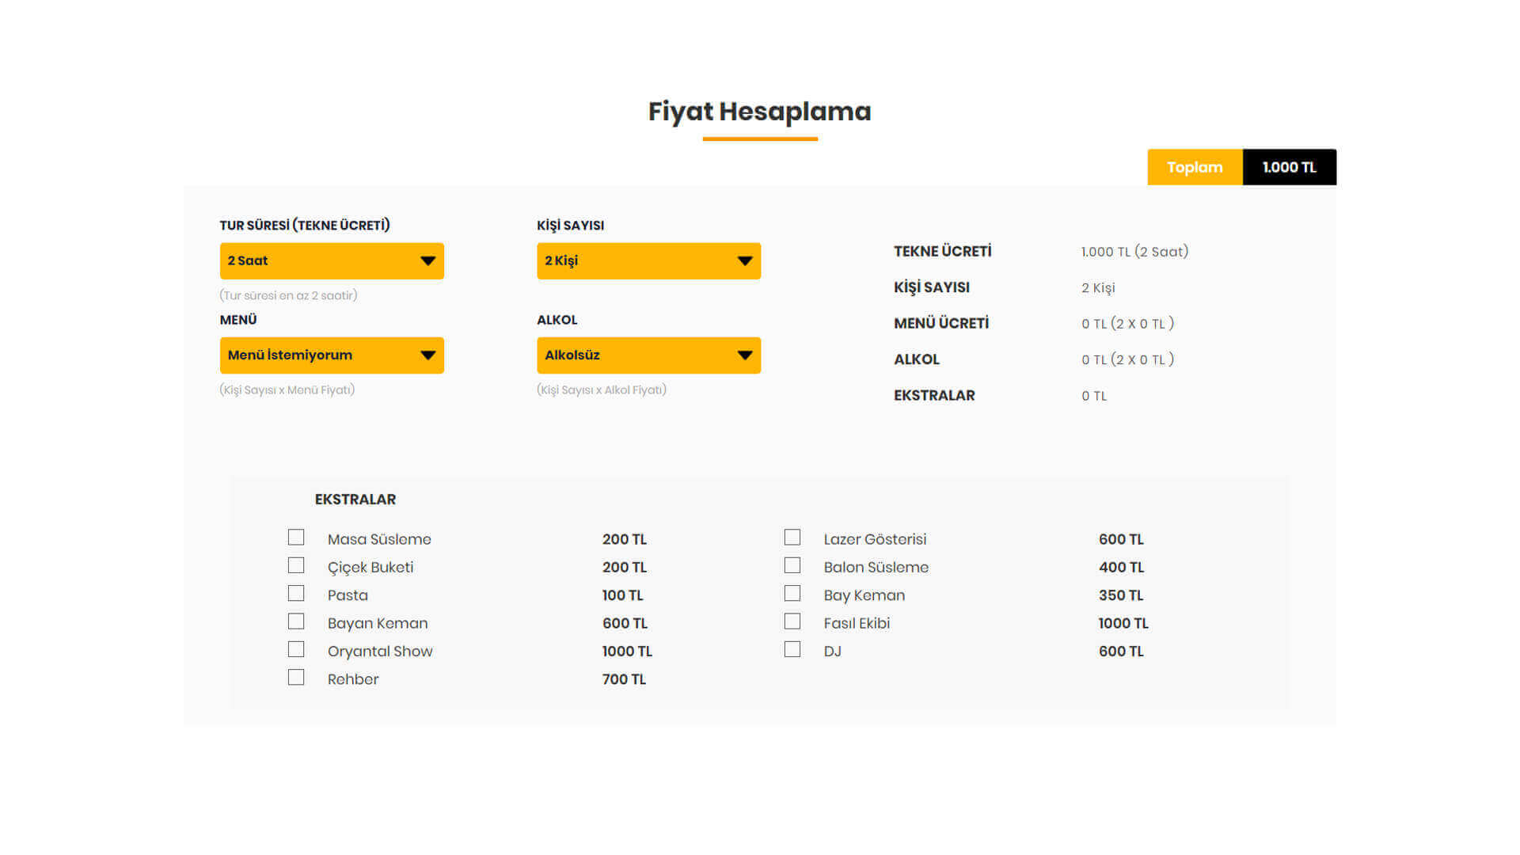Open the Tur Süresi dropdown showing 2 Saat
This screenshot has width=1520, height=855.
332,260
